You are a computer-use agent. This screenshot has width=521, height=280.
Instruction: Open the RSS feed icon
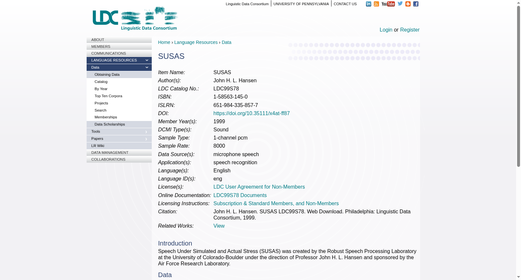[376, 4]
